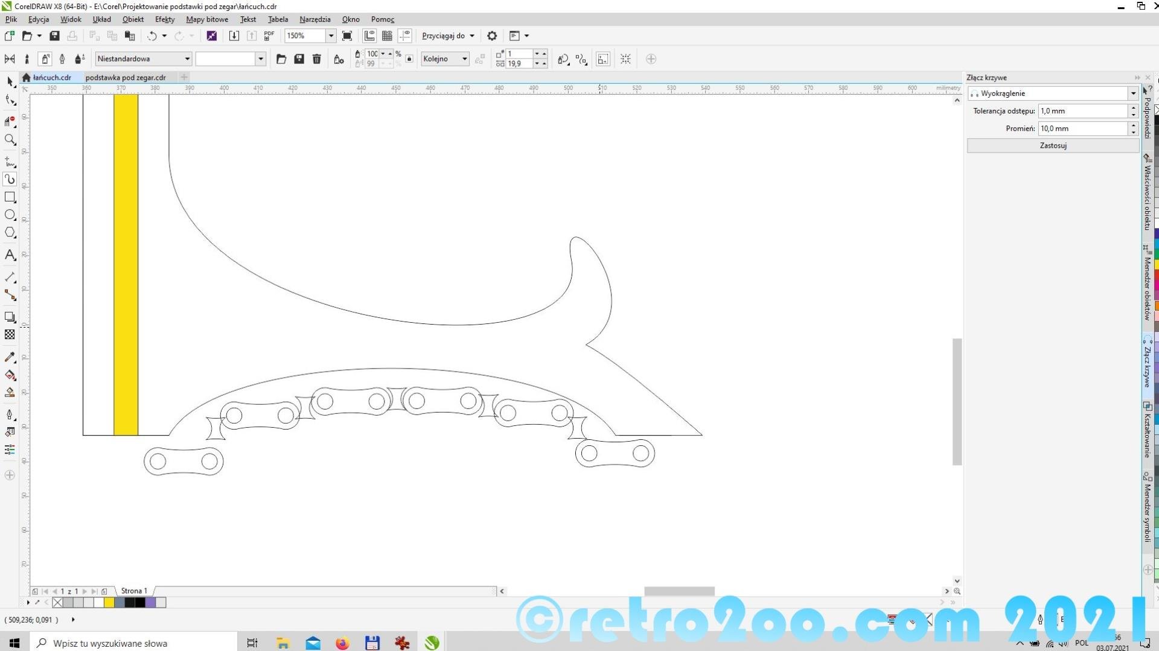Select the Text tool in the toolbox
This screenshot has width=1159, height=651.
10,255
